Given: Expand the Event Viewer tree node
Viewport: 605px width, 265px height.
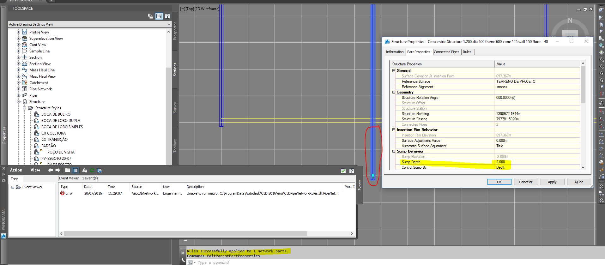Looking at the screenshot, I should click(13, 187).
